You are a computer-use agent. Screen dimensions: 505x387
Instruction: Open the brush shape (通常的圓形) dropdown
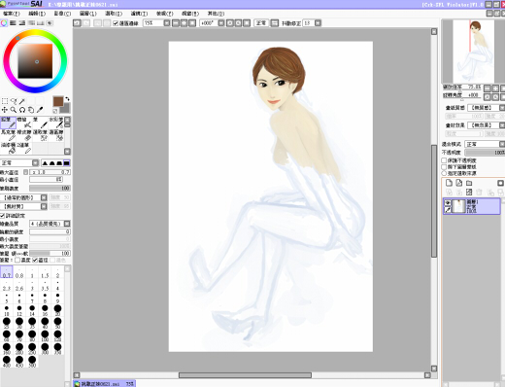[x=44, y=197]
